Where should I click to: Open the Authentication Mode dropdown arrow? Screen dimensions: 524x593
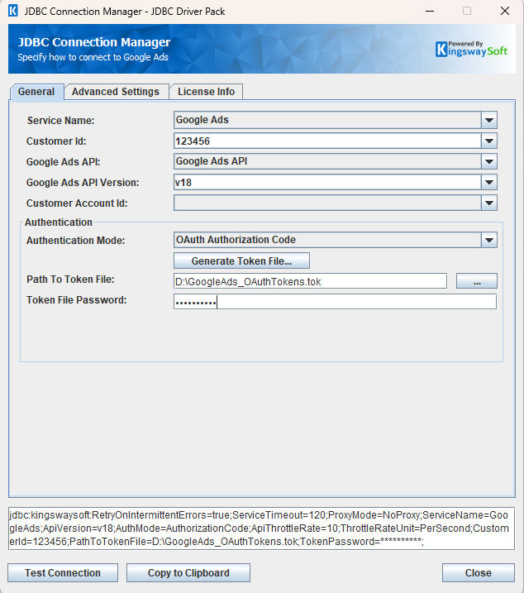click(x=488, y=240)
